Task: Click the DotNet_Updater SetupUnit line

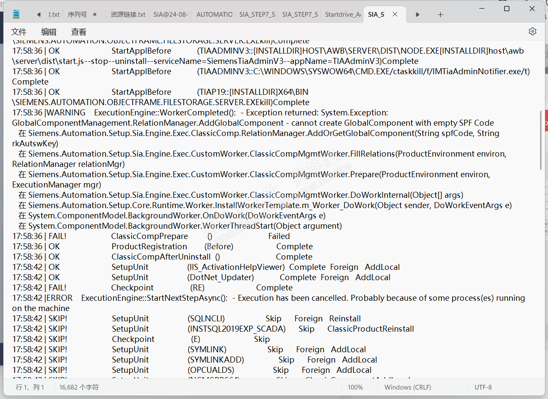Action: pyautogui.click(x=201, y=278)
